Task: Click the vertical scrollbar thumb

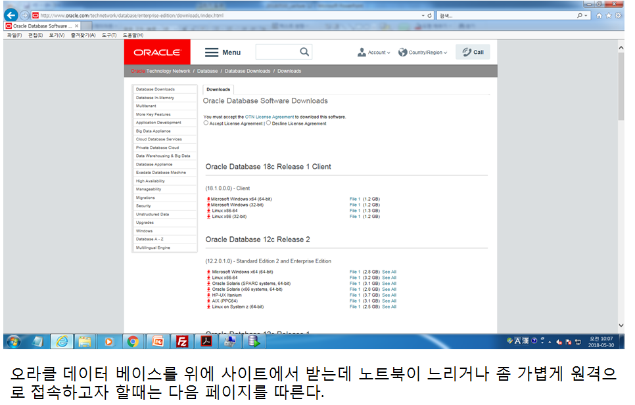Action: click(621, 87)
